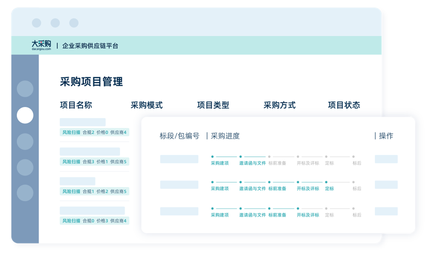425x260 pixels.
Task: Select the white active circle in left sidebar
Action: 25,115
